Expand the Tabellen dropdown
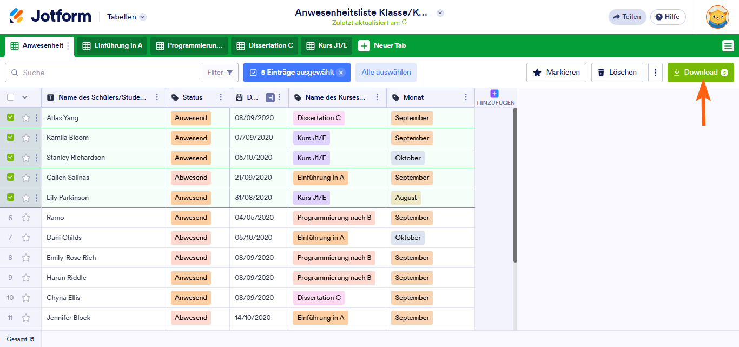Image resolution: width=739 pixels, height=347 pixels. pyautogui.click(x=142, y=17)
